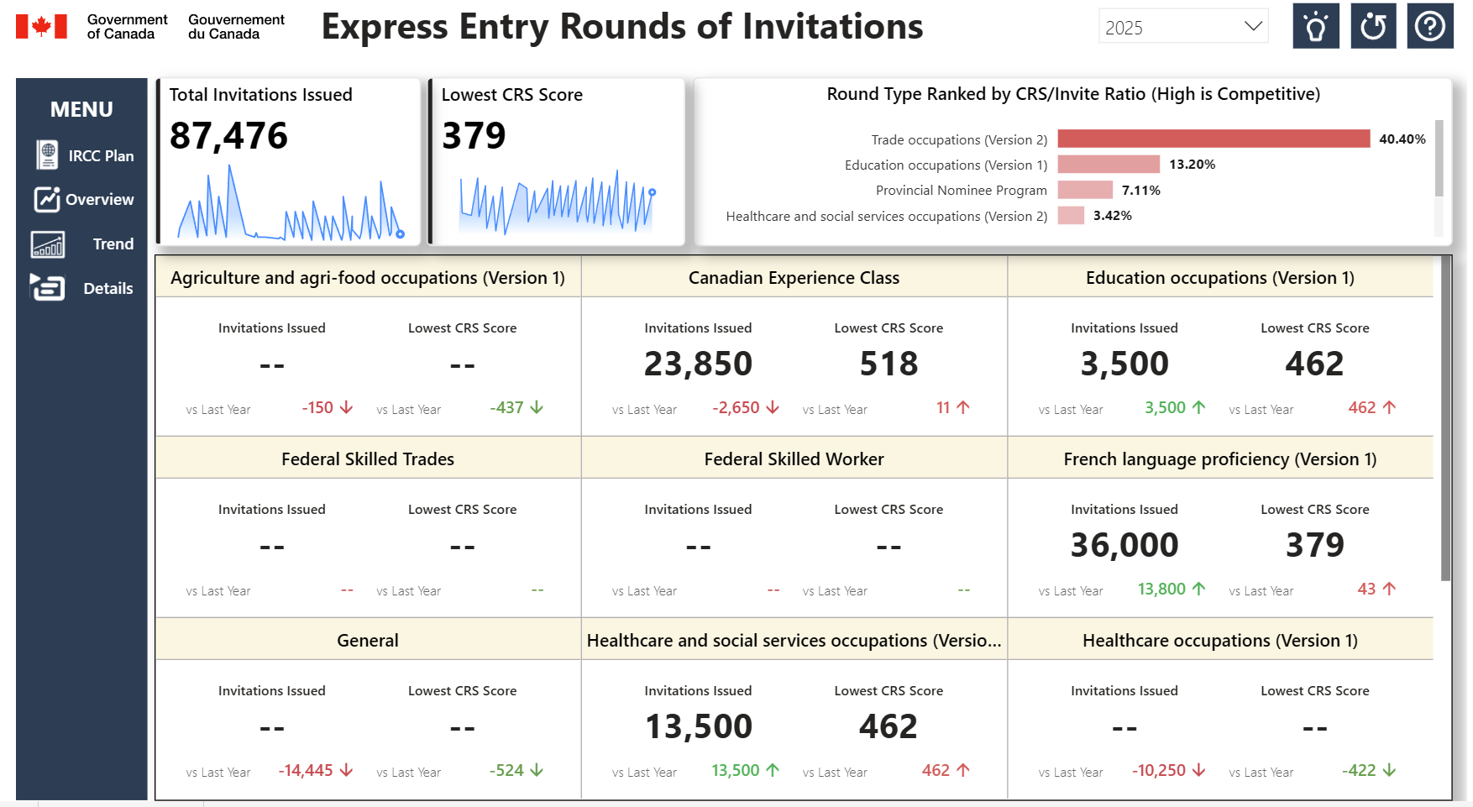
Task: Click the Total Invitations Issued card
Action: coord(289,161)
